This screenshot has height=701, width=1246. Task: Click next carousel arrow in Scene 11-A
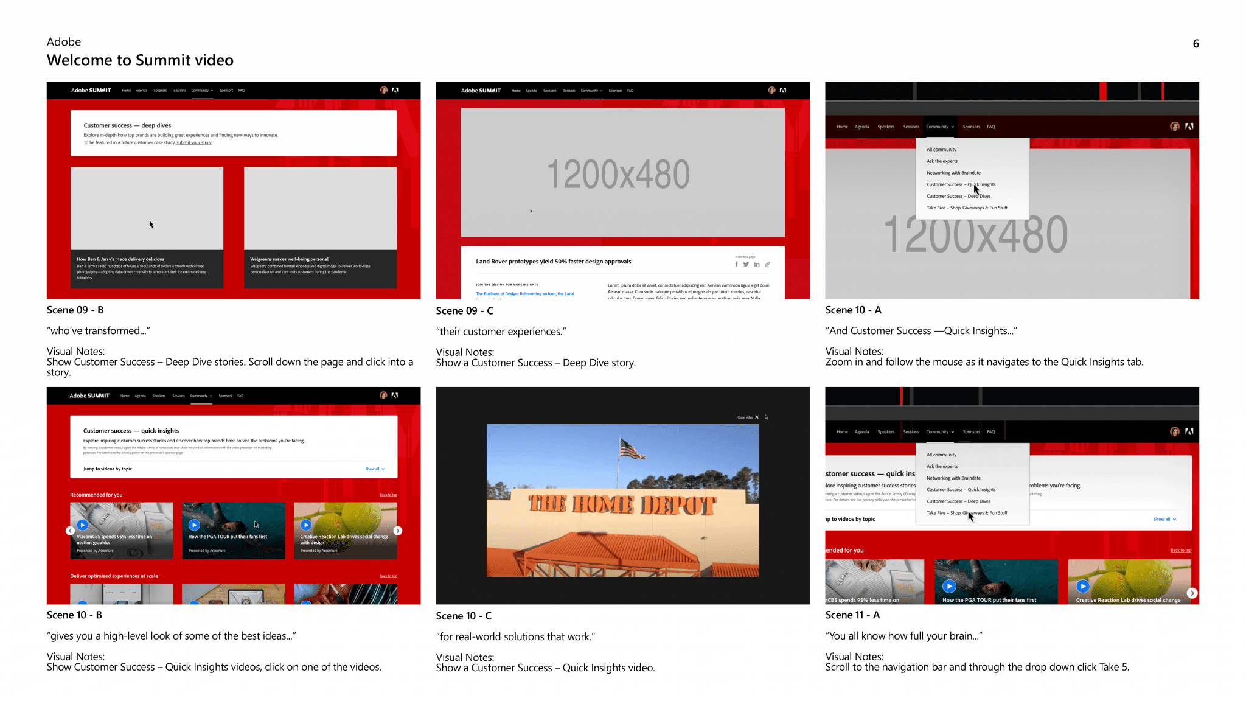point(1192,593)
